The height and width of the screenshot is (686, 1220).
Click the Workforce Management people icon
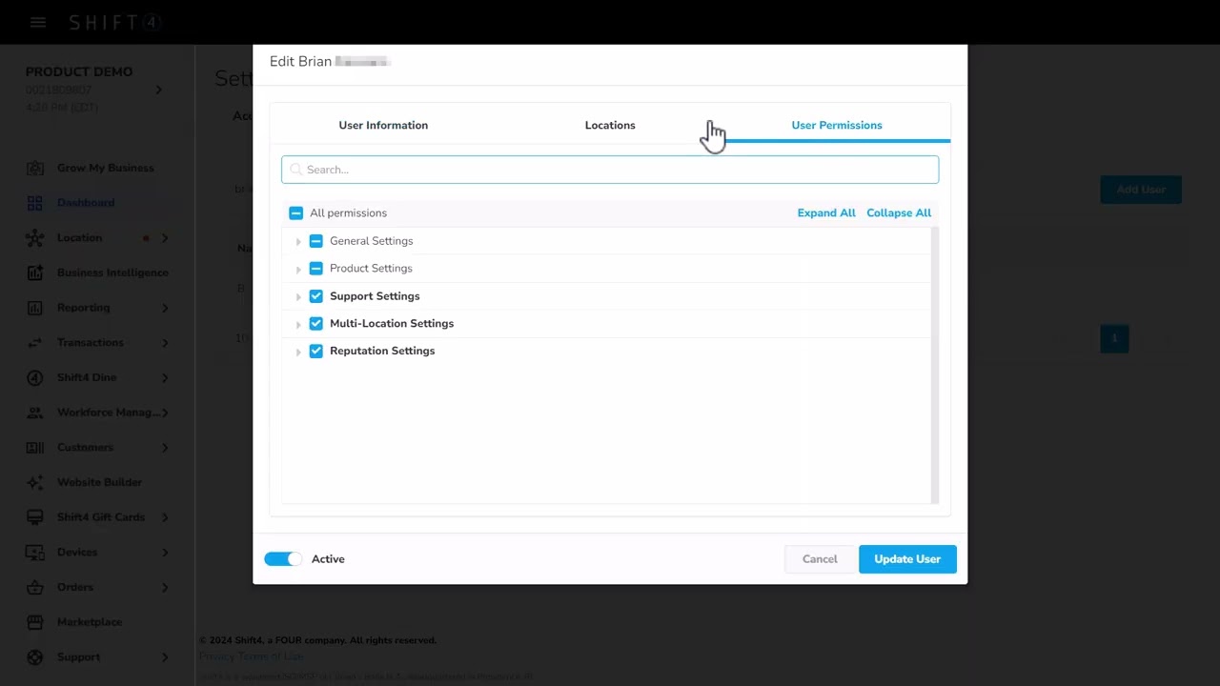pos(35,413)
